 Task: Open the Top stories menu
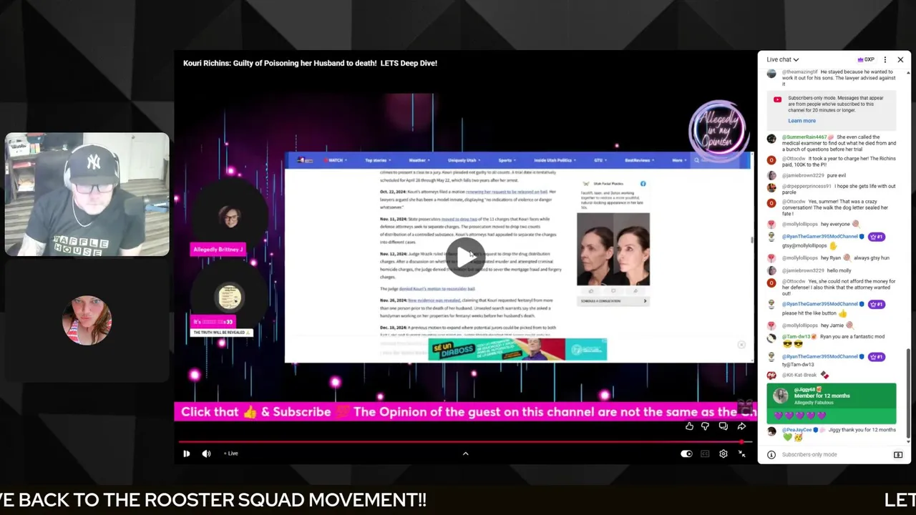378,160
